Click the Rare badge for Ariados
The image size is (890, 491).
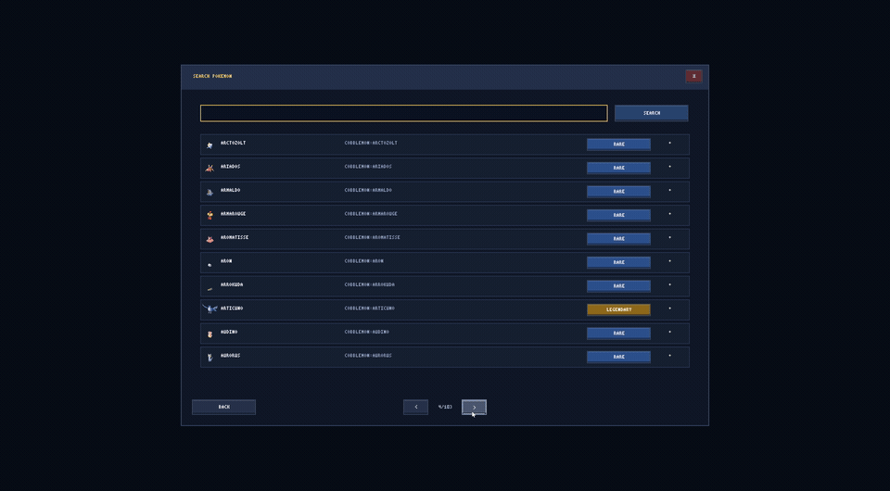tap(618, 168)
